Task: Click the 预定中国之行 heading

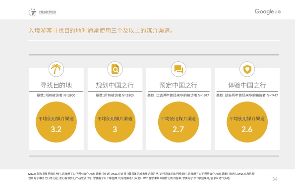Action: 178,85
